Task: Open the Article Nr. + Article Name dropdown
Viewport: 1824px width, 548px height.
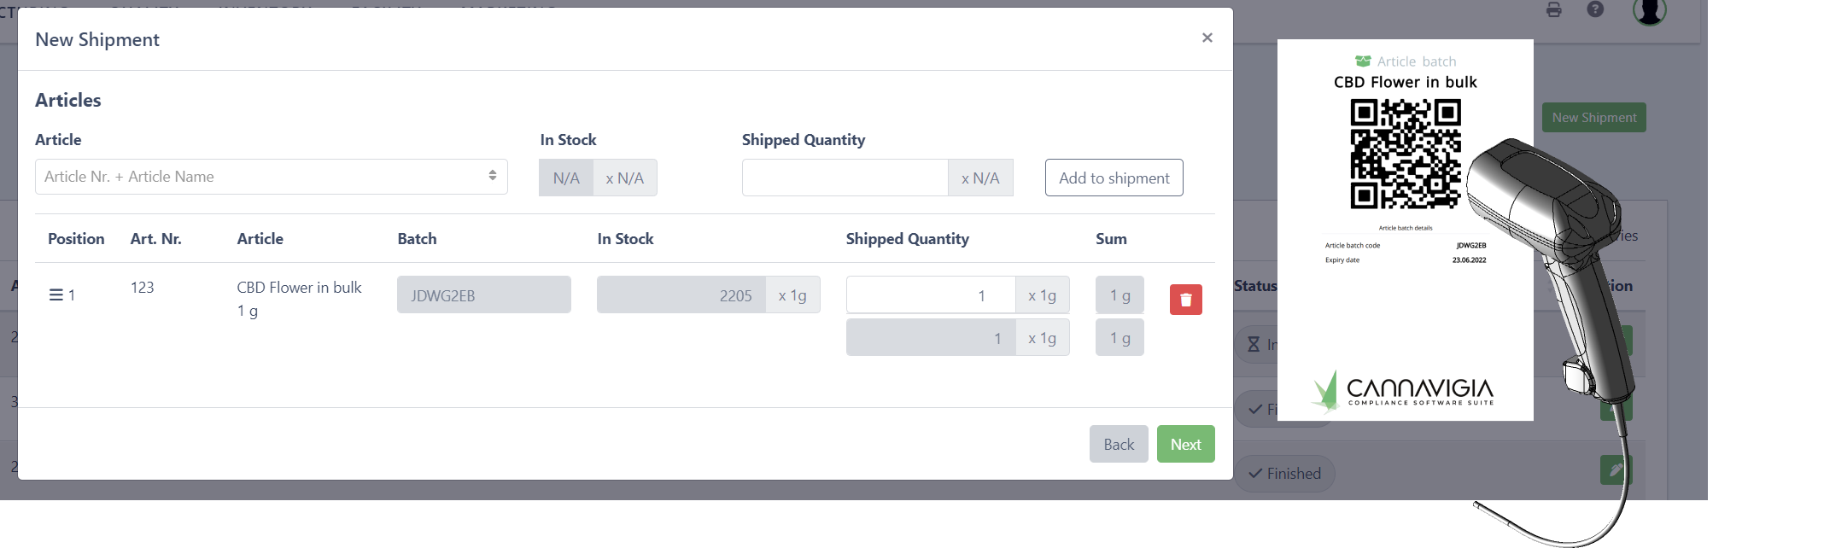Action: tap(271, 177)
